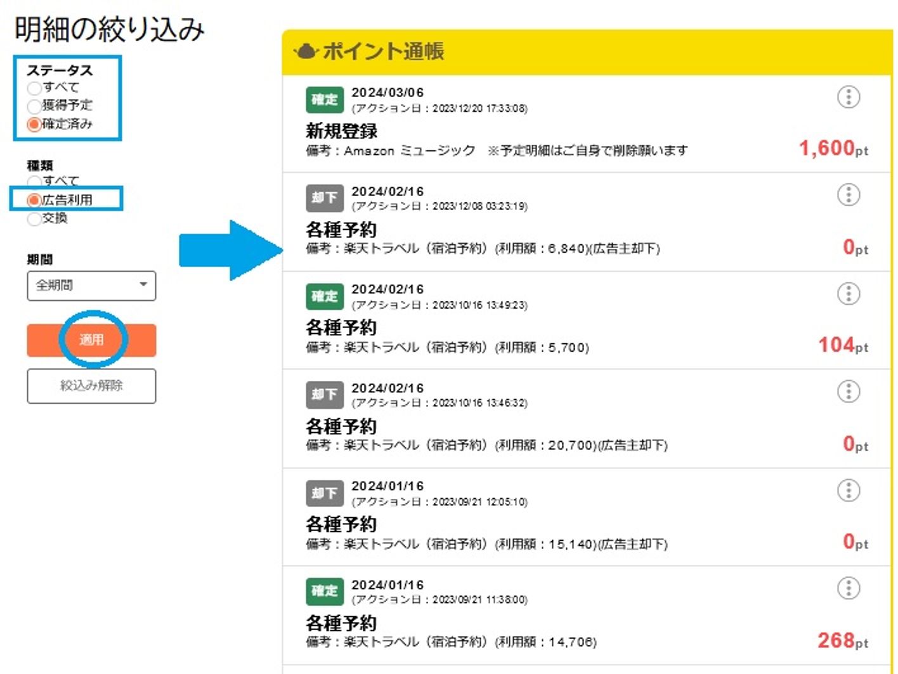
Task: Open options menu for 利用額 14,706 entry
Action: coord(848,588)
